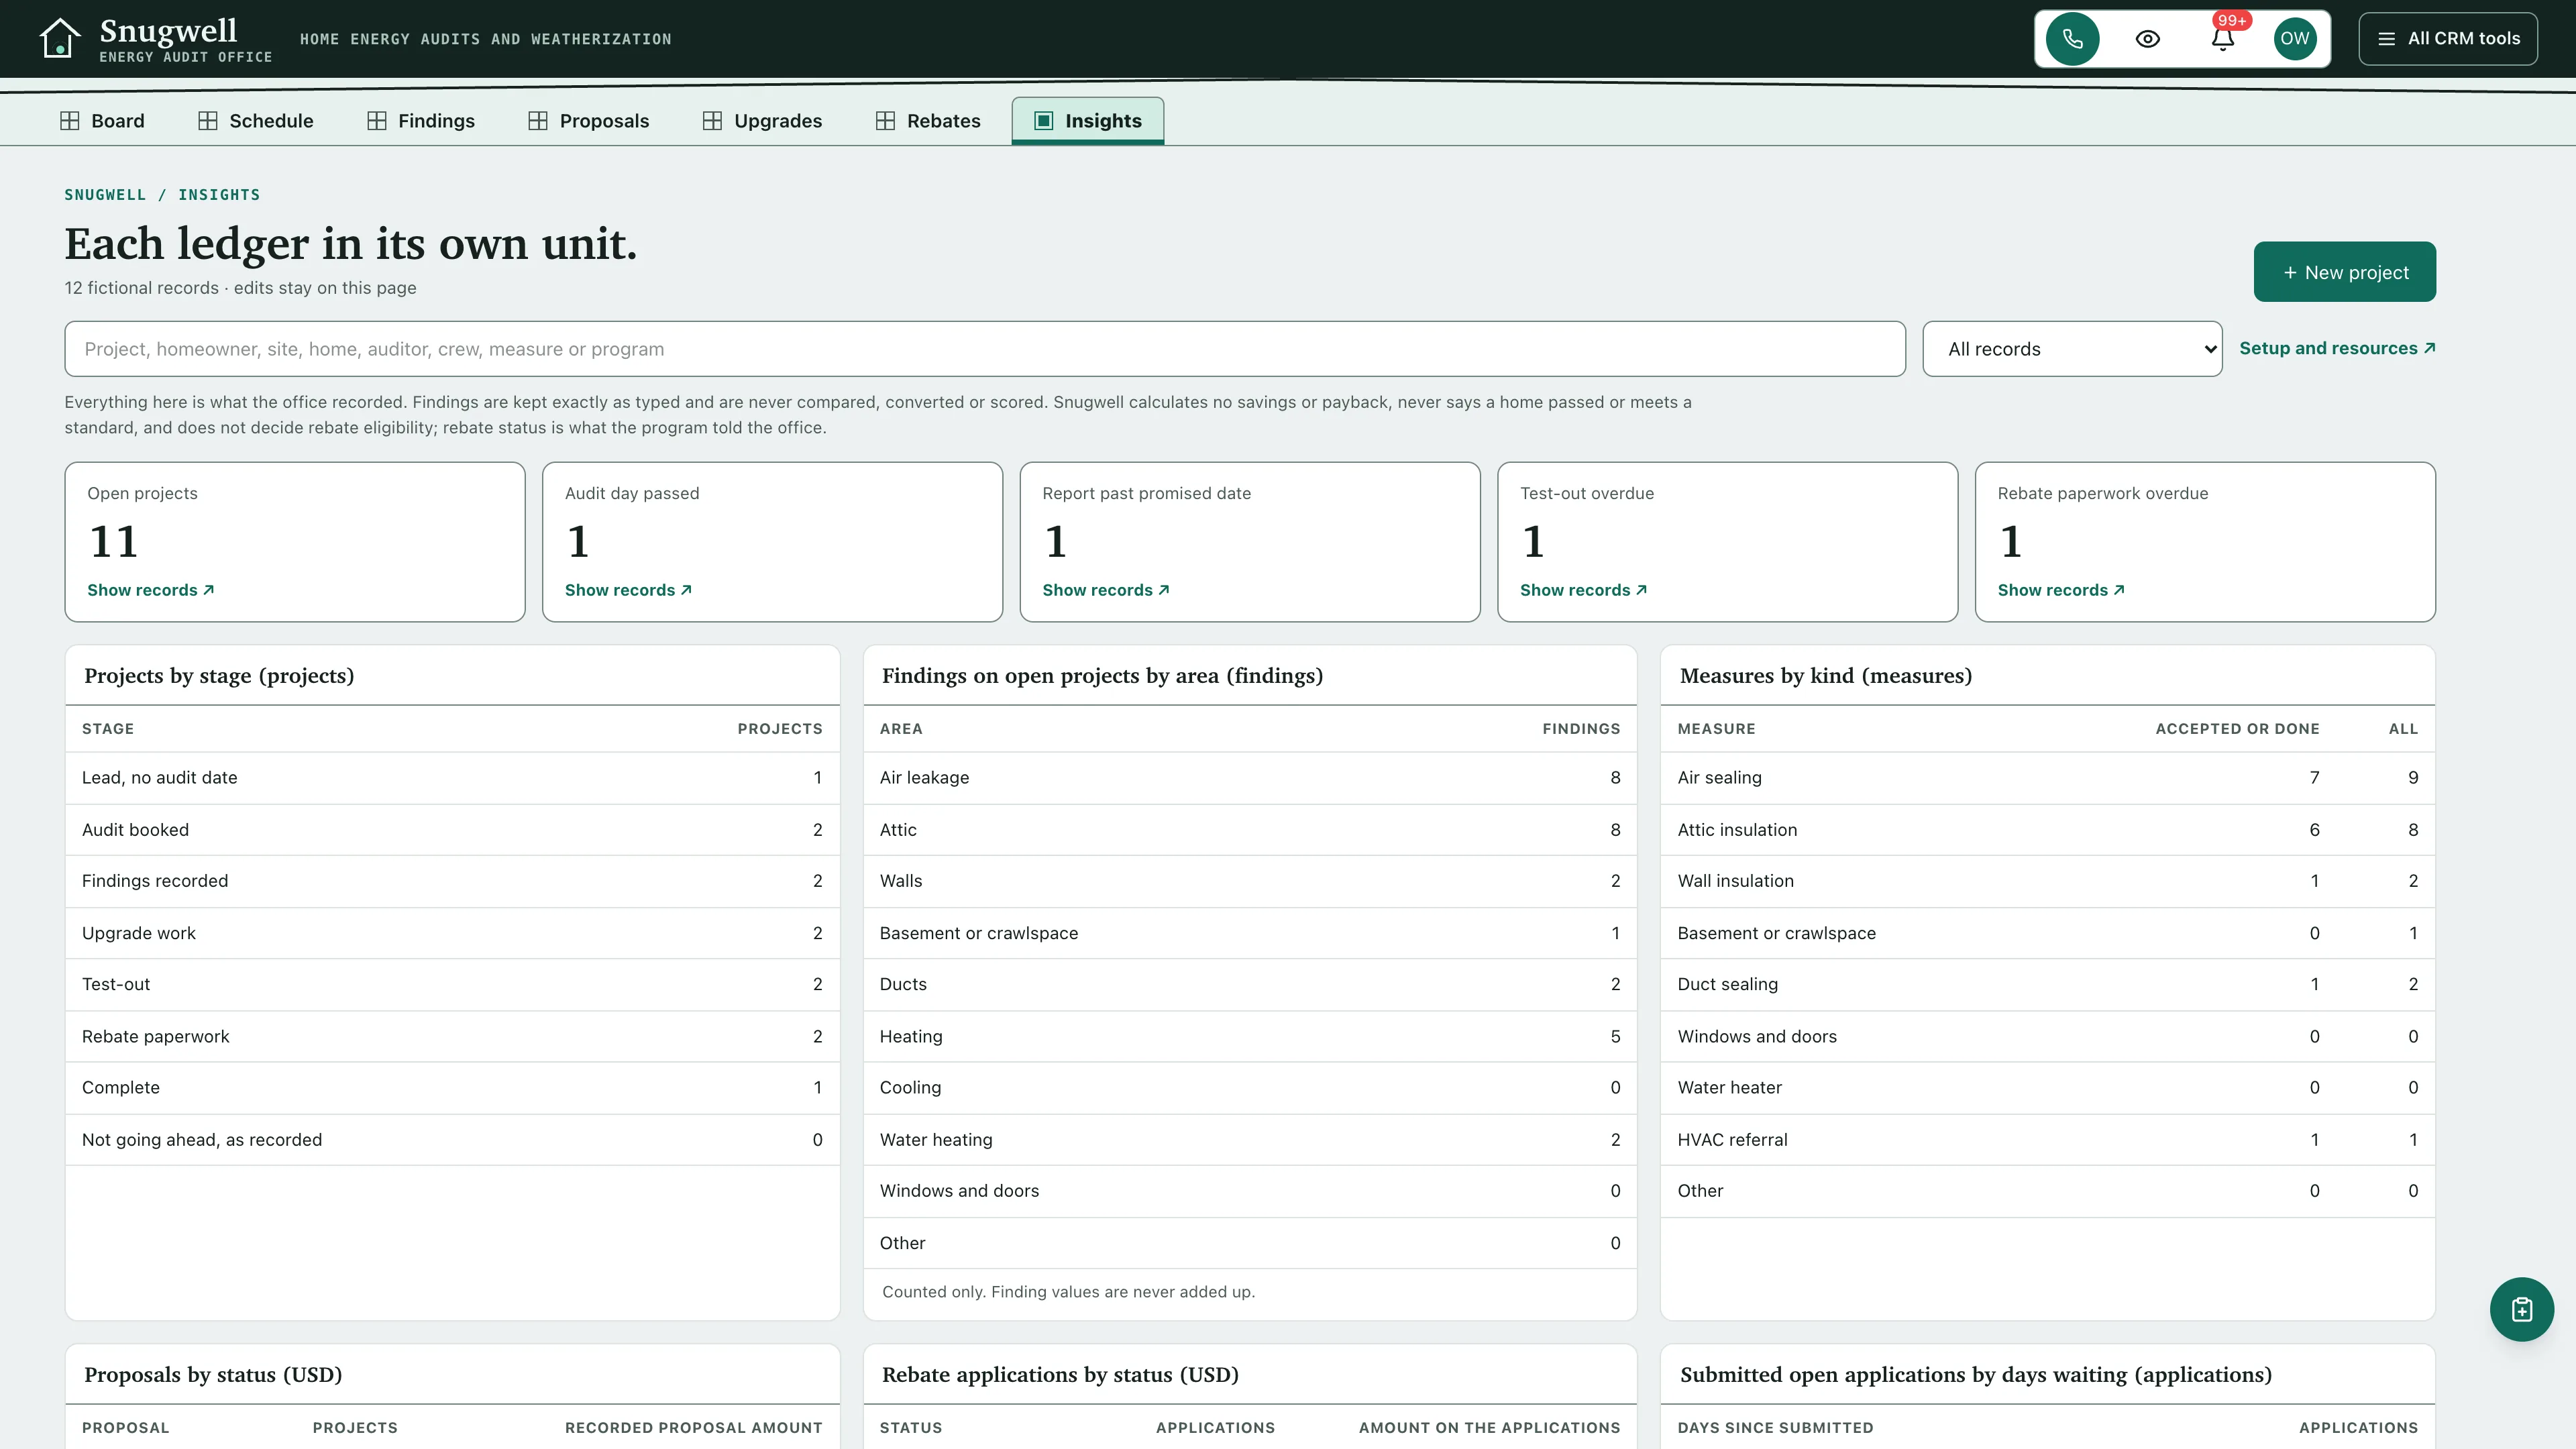
Task: Open notifications bell with 99+ badge
Action: pyautogui.click(x=2222, y=39)
